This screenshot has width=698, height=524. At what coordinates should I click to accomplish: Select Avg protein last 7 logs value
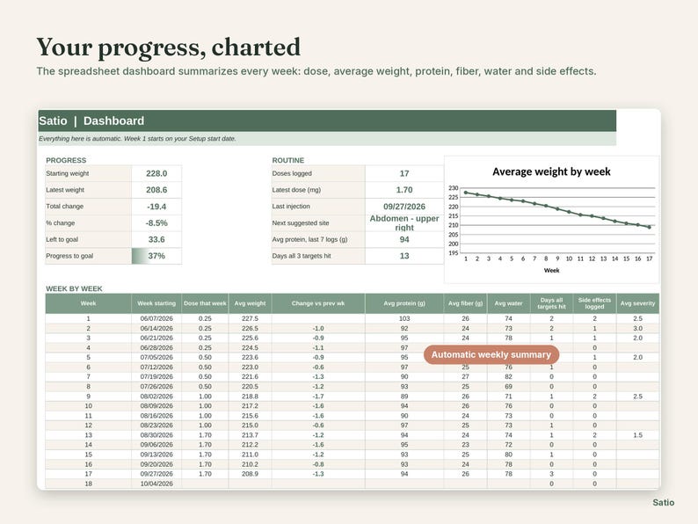[404, 239]
